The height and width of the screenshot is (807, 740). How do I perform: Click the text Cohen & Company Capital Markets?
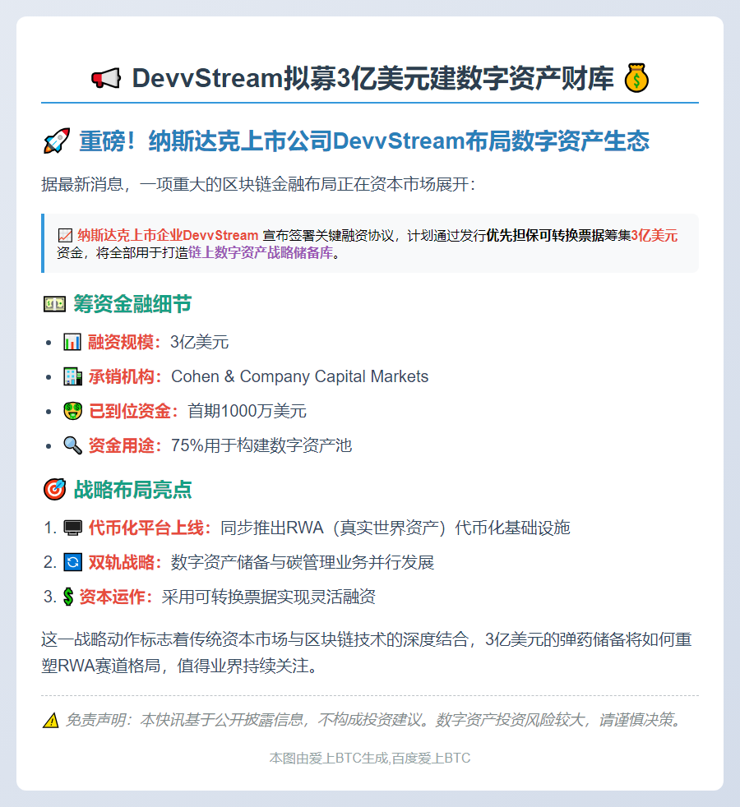(300, 376)
